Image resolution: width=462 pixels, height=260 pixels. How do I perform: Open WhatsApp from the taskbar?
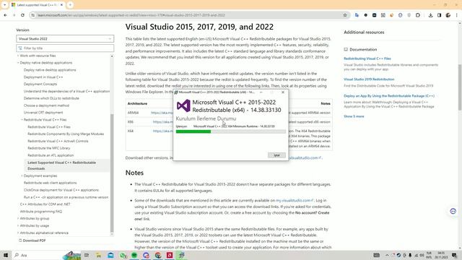click(x=123, y=255)
